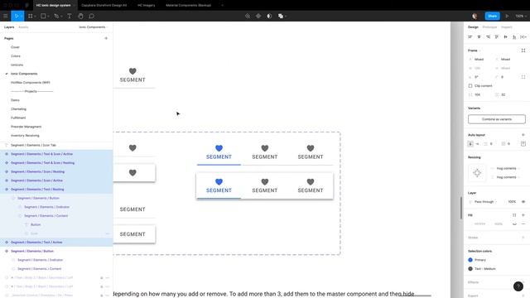Toggle the mask contrast icon in toolbar
The image size is (530, 298).
click(269, 16)
